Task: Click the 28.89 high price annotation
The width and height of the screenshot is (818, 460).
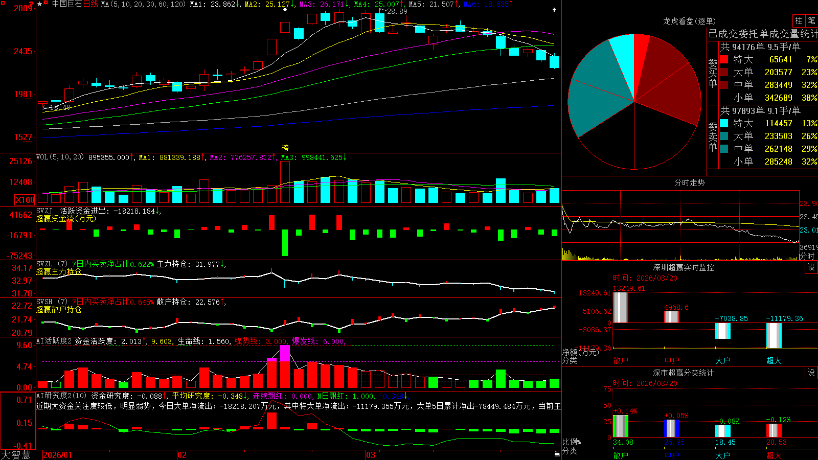Action: click(397, 11)
